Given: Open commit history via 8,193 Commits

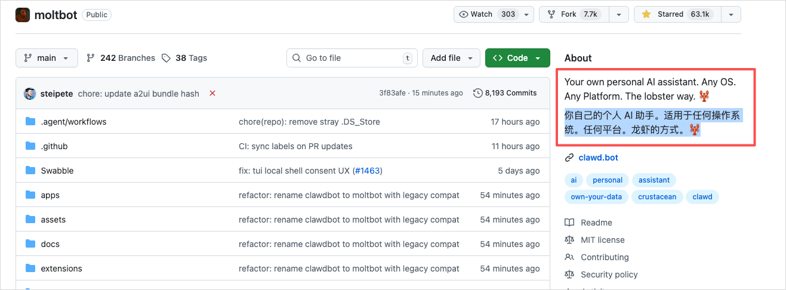Looking at the screenshot, I should (505, 93).
